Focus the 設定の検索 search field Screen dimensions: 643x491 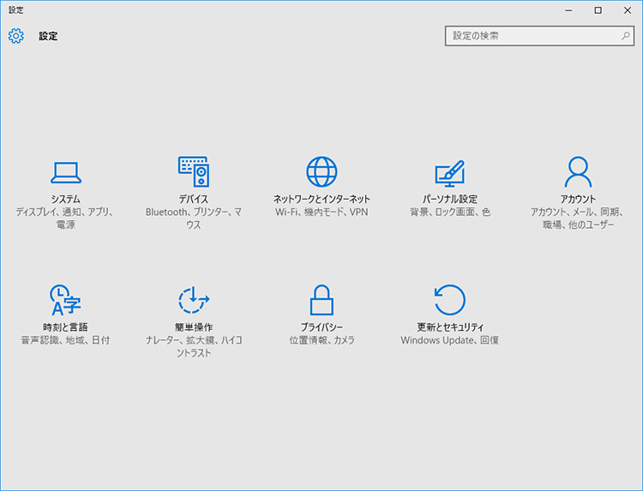coord(532,36)
